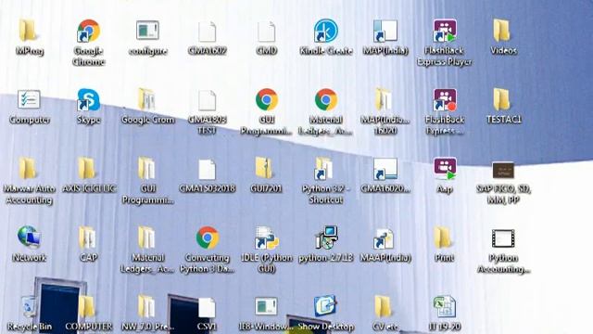Open the AXIS ICICI LIC folder

[87, 169]
